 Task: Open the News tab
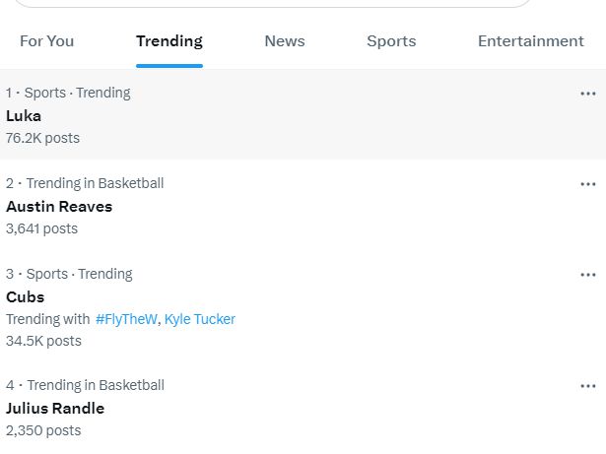tap(285, 41)
